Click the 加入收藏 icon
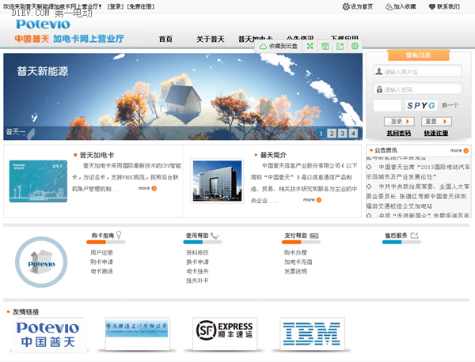Viewport: 475px width, 362px height. (x=389, y=6)
